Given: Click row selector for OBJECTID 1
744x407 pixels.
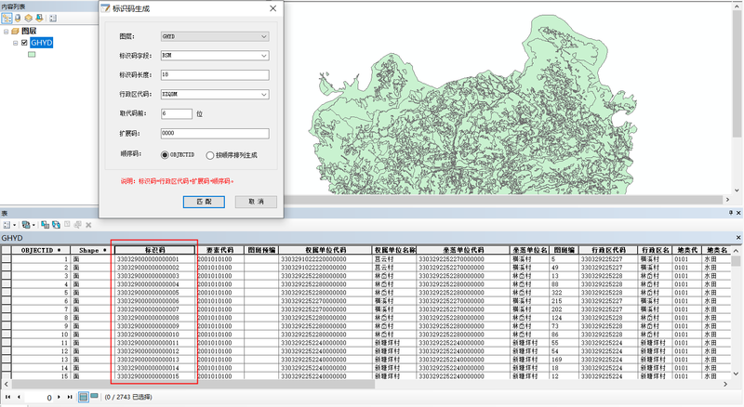Looking at the screenshot, I should [7, 259].
